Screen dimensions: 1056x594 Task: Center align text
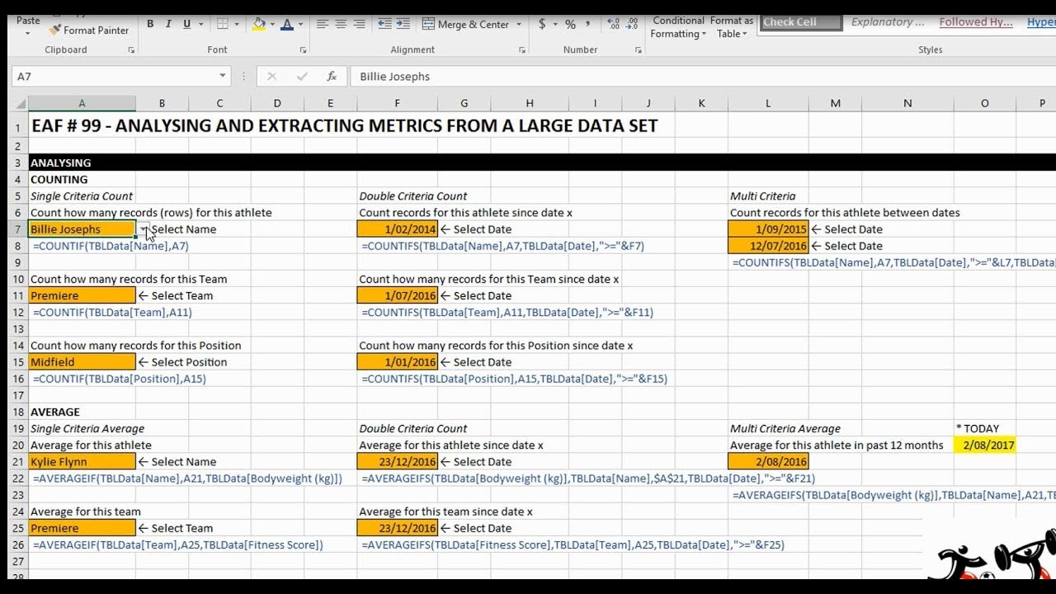pyautogui.click(x=341, y=25)
